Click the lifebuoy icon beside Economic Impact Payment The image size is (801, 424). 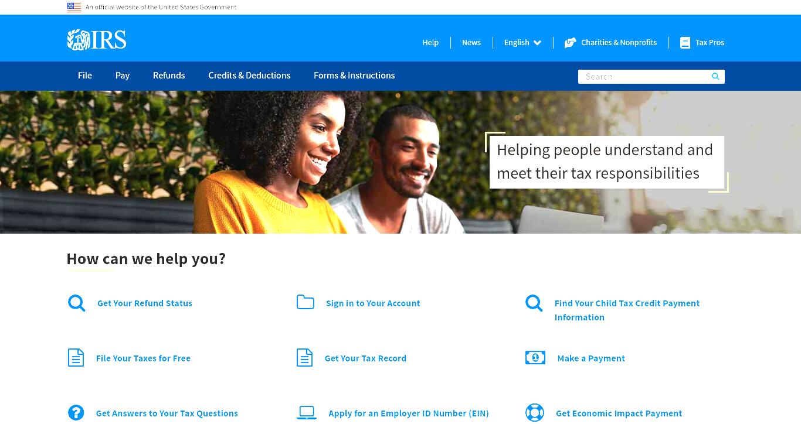(535, 413)
